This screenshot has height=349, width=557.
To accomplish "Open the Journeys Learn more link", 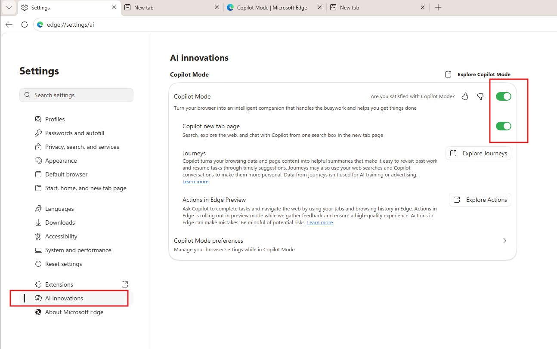I will pyautogui.click(x=195, y=181).
